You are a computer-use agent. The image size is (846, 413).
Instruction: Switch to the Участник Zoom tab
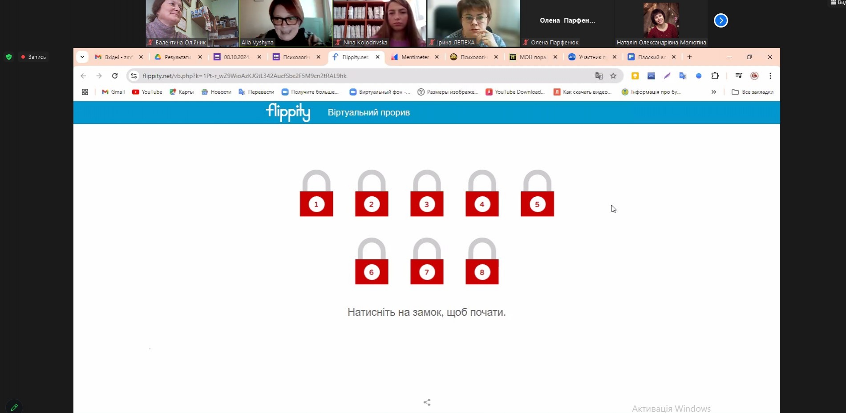pos(592,57)
